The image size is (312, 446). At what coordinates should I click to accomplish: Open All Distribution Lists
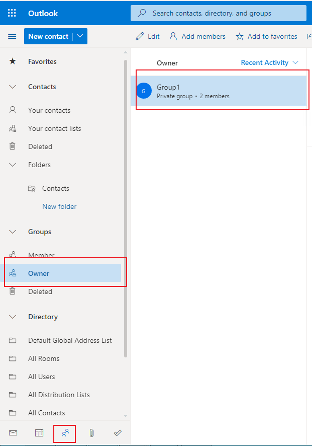coord(59,395)
